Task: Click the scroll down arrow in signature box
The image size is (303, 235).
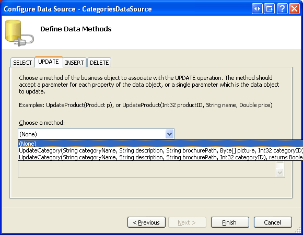Action: click(x=280, y=172)
